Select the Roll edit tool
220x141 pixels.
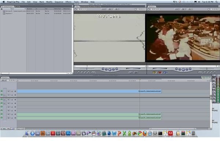[x=214, y=87]
